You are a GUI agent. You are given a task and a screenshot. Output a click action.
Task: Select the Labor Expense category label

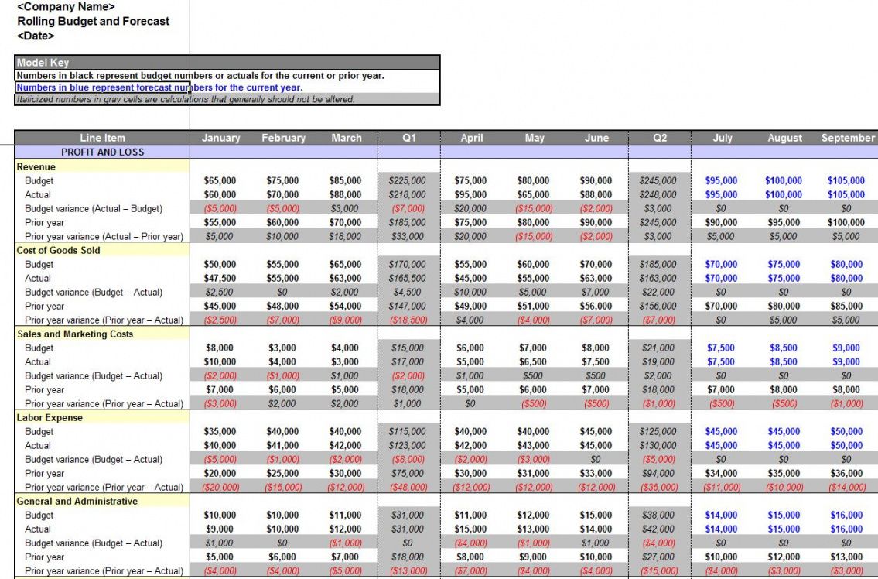pyautogui.click(x=50, y=417)
